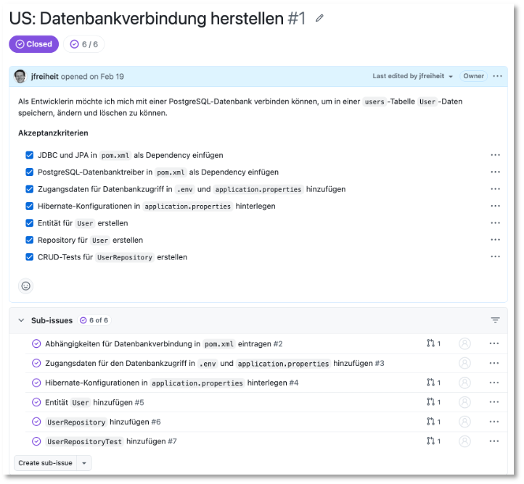This screenshot has height=484, width=524.
Task: Click the jfreiheit author avatar
Action: pos(20,76)
